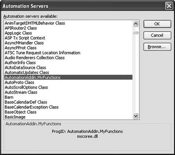Click the Cancel button
The width and height of the screenshot is (175, 155).
coord(157,35)
